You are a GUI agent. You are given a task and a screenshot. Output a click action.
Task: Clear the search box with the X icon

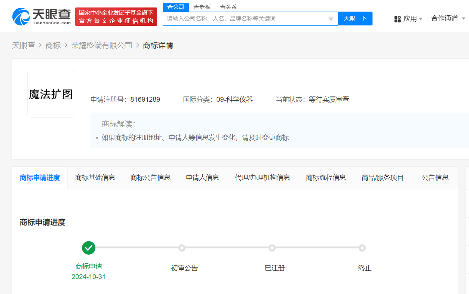(331, 19)
